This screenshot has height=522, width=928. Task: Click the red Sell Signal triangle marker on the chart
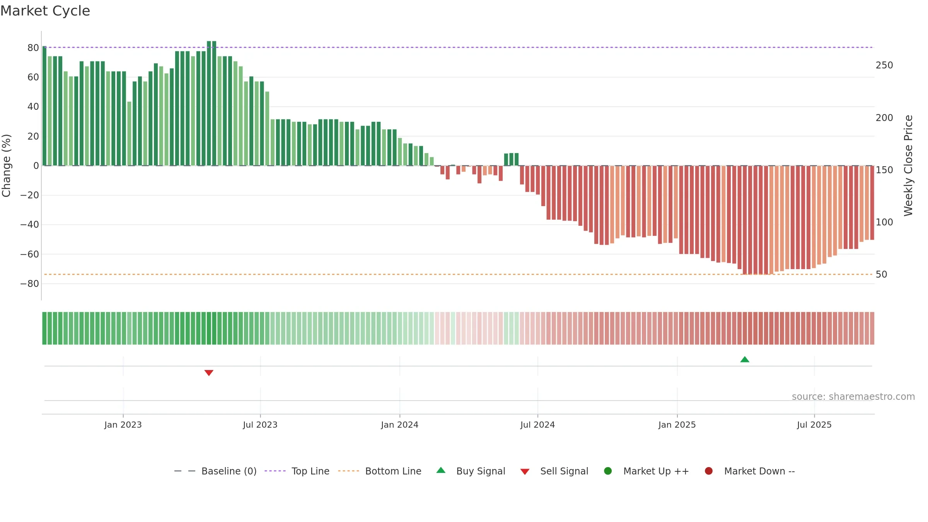pos(209,373)
